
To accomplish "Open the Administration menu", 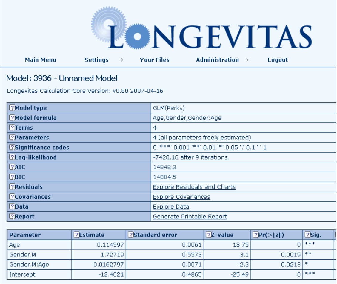I will click(217, 60).
